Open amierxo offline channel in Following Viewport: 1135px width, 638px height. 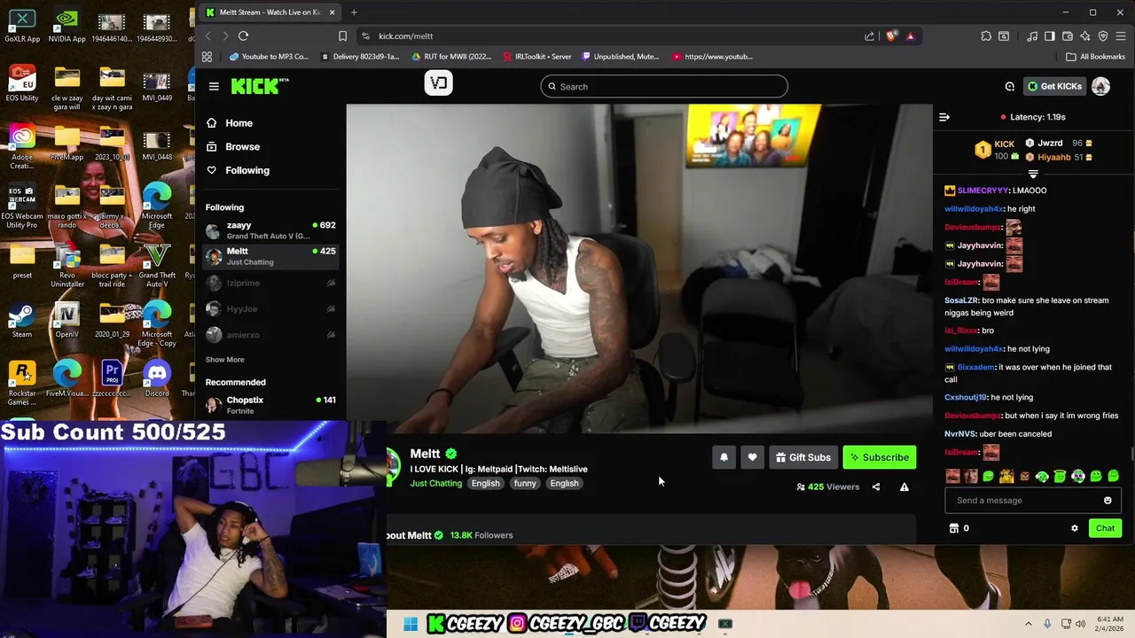(270, 335)
